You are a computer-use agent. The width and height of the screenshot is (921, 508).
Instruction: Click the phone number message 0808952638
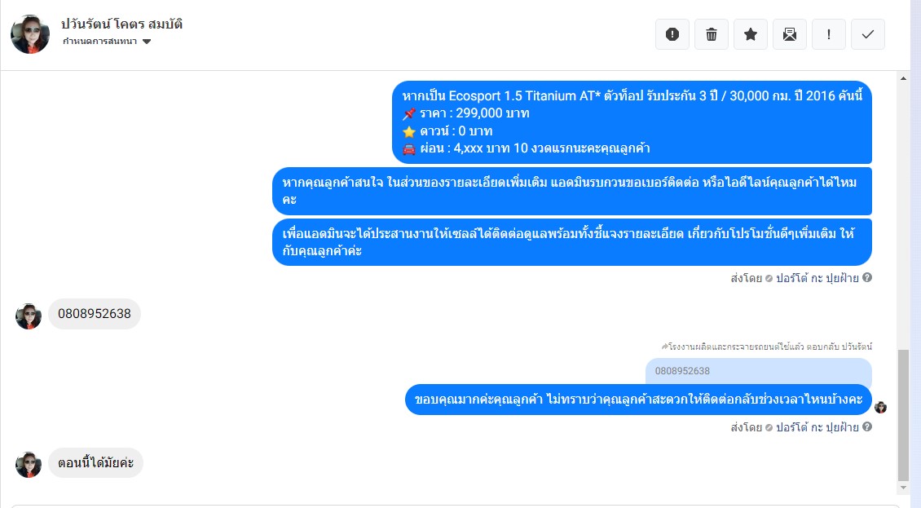click(x=95, y=314)
